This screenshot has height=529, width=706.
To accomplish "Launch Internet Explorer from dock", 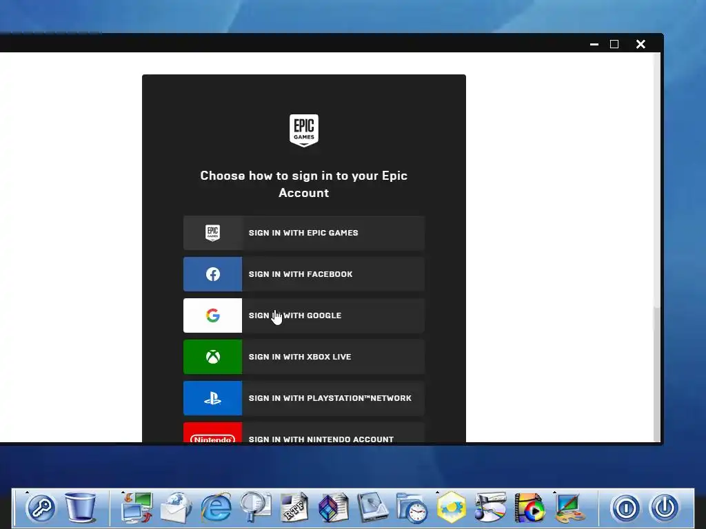I will coord(216,508).
